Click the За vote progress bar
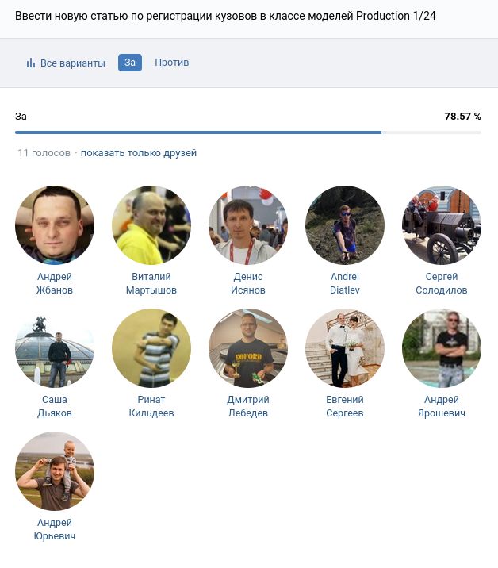 [248, 132]
